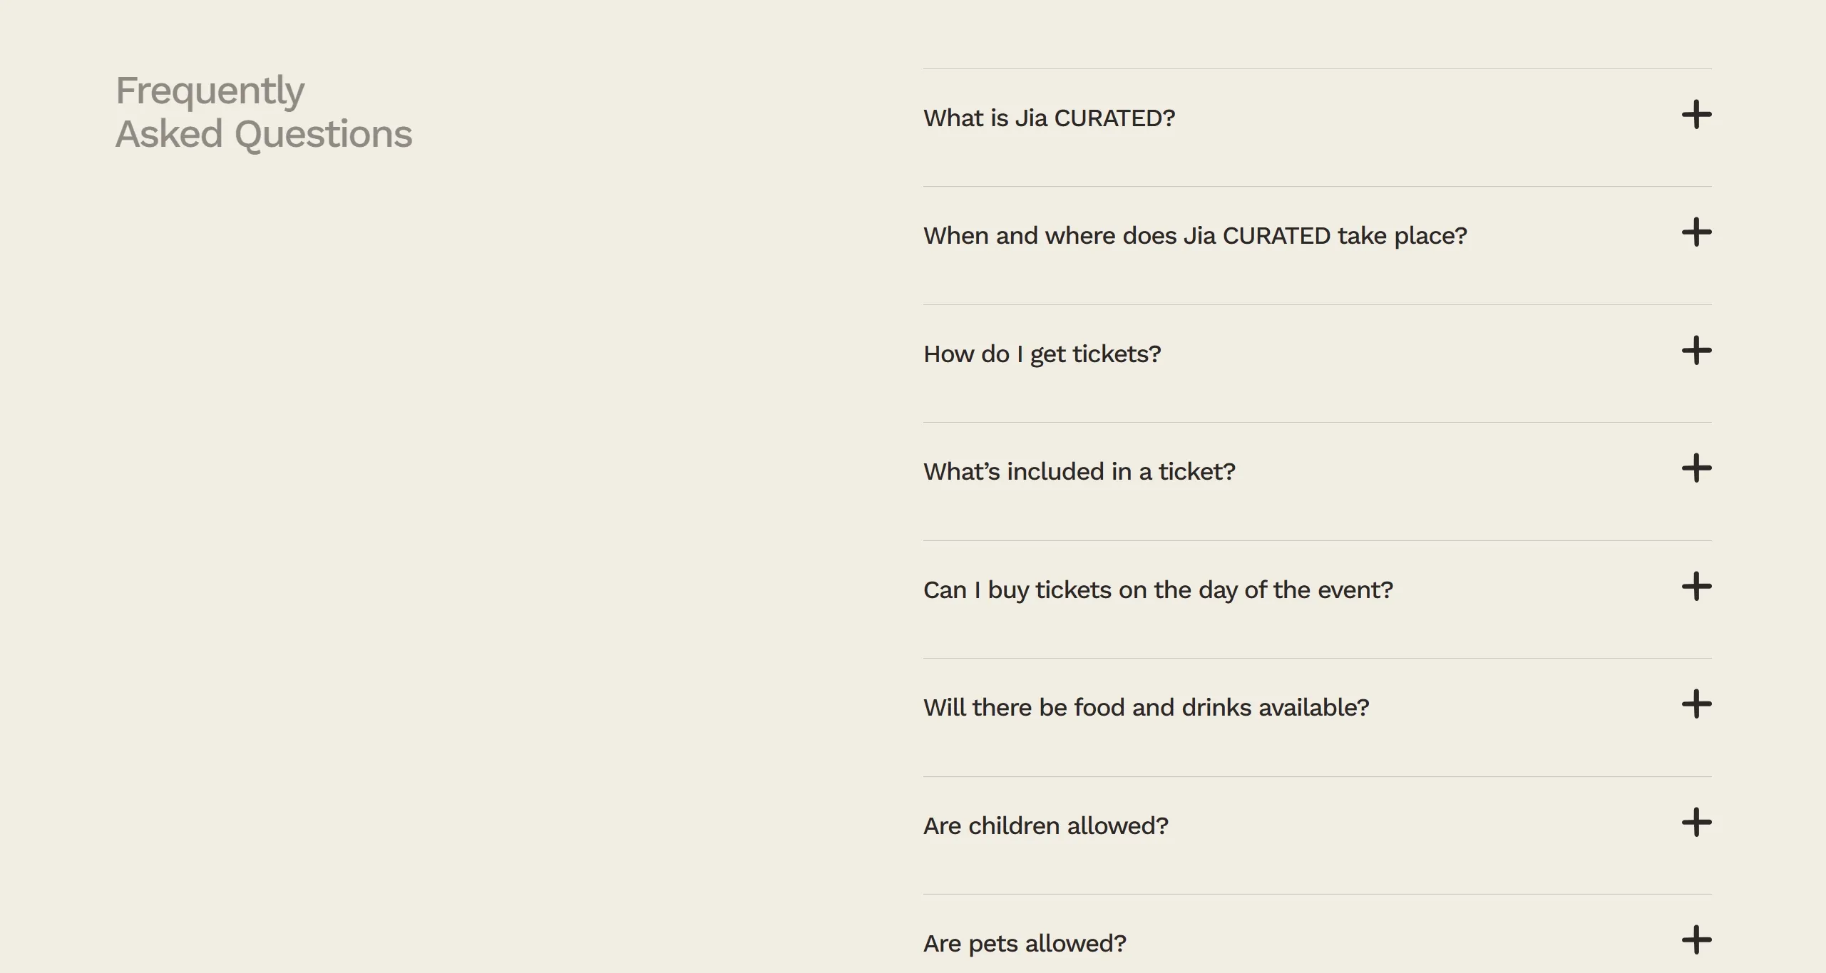Click the plus icon beside Are pets allowed

pyautogui.click(x=1696, y=940)
